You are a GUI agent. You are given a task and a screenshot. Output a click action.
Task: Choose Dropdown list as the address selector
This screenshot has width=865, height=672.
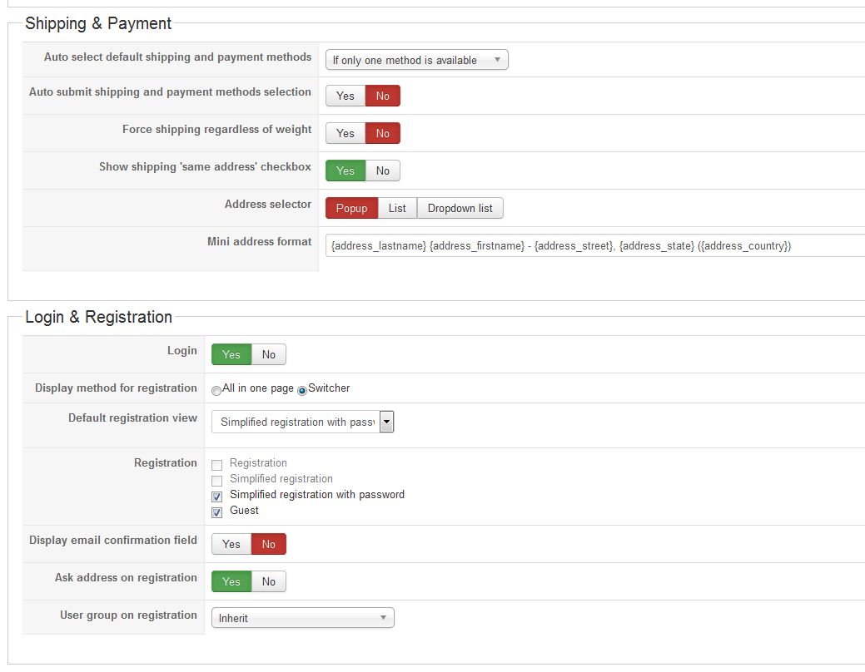pyautogui.click(x=460, y=208)
